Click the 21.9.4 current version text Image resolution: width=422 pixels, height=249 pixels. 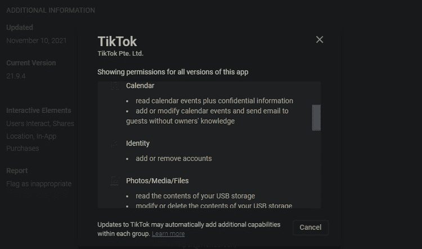coord(16,76)
